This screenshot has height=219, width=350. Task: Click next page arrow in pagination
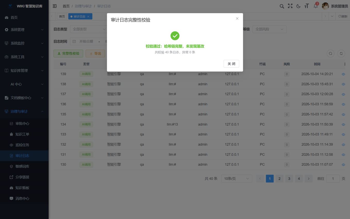pyautogui.click(x=309, y=179)
